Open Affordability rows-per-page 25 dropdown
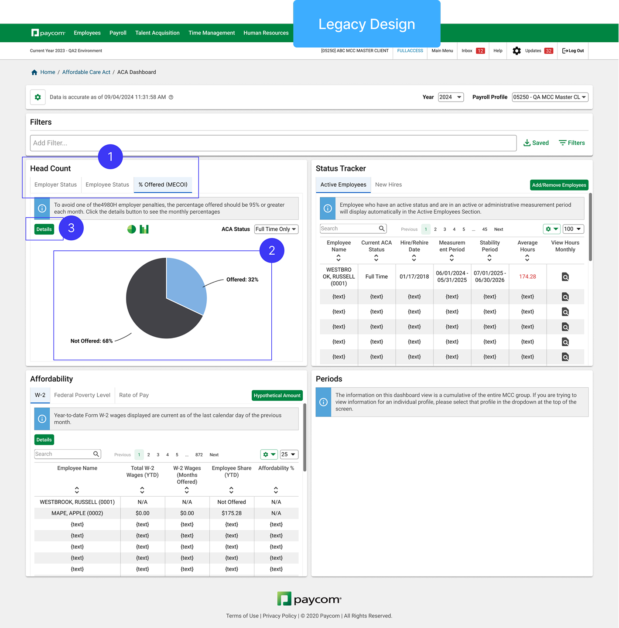The width and height of the screenshot is (619, 628). tap(289, 454)
